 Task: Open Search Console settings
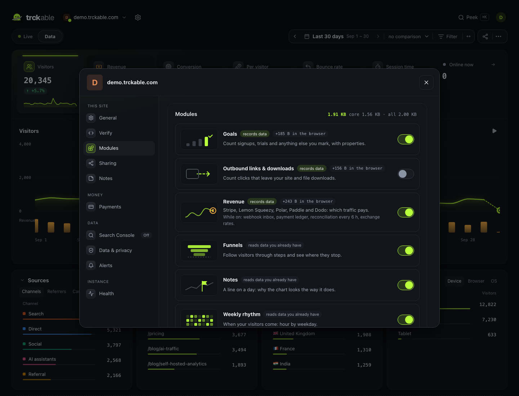pos(119,235)
